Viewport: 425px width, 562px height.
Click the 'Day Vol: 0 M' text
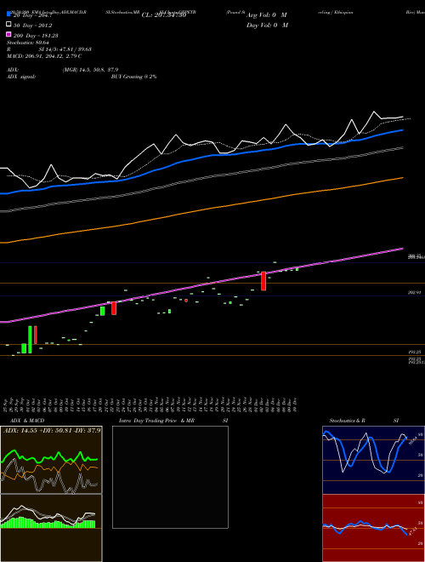[x=267, y=26]
